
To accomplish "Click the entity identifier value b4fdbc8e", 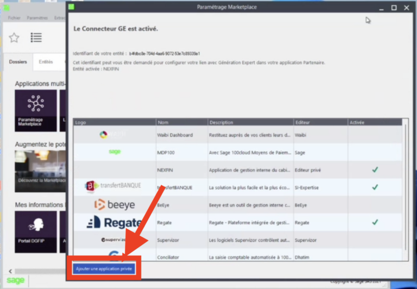I will [x=165, y=53].
